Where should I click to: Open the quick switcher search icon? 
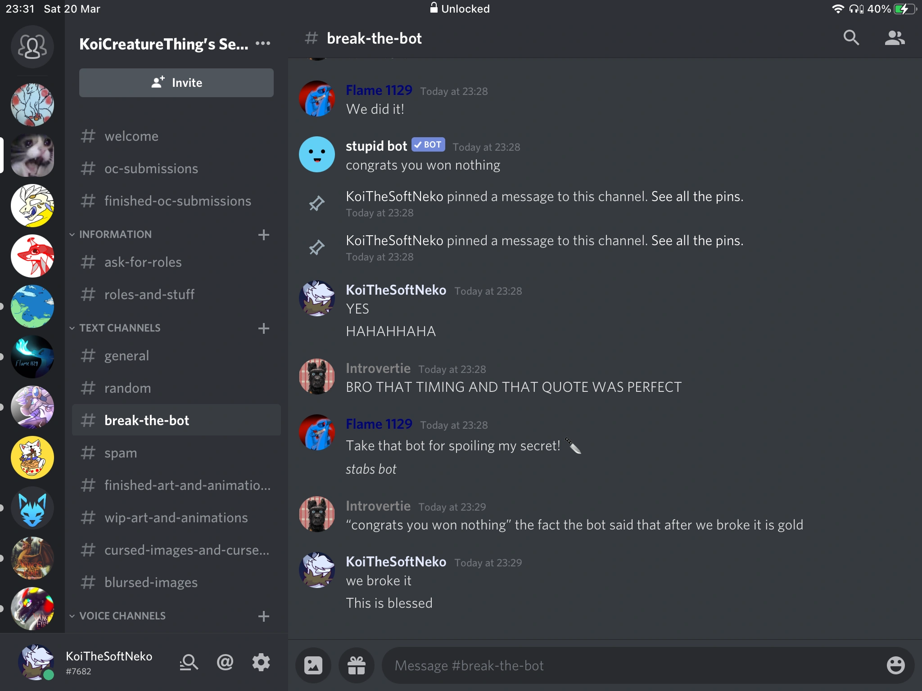(189, 662)
